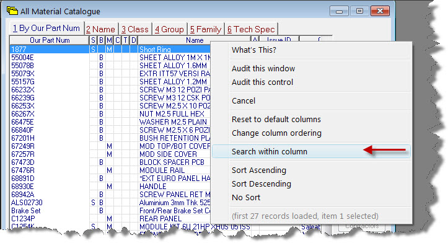The width and height of the screenshot is (448, 243).
Task: Click the S column header
Action: click(93, 40)
